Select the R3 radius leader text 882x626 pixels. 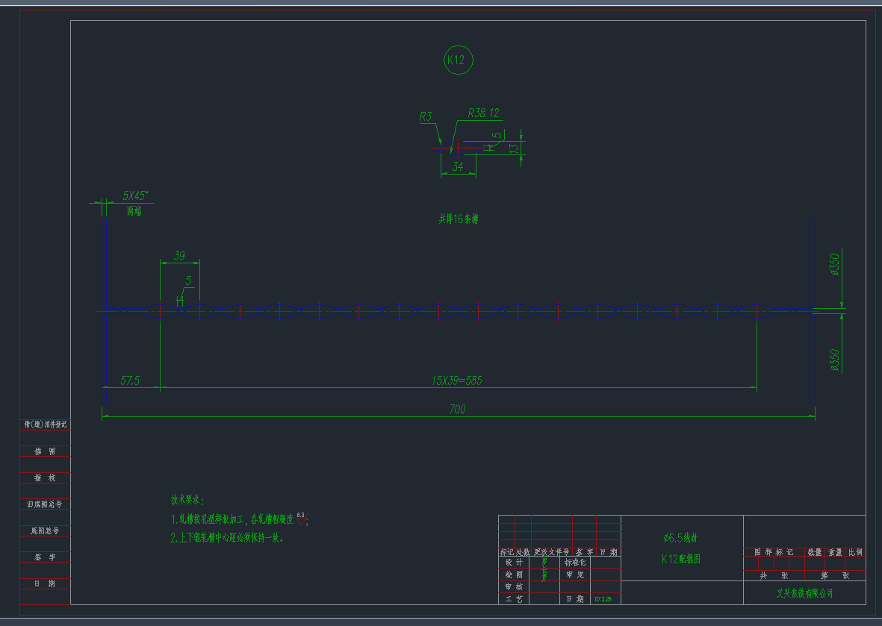coord(426,116)
